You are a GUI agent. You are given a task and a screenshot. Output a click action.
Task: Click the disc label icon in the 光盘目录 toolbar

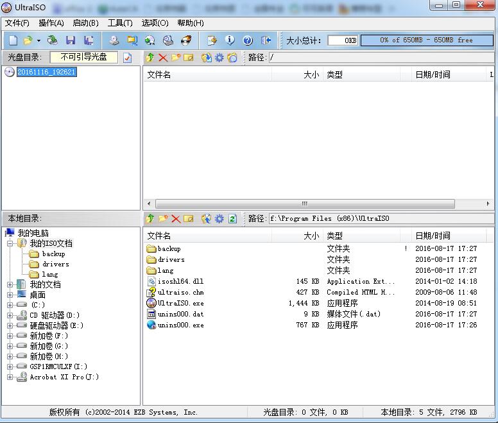point(232,58)
